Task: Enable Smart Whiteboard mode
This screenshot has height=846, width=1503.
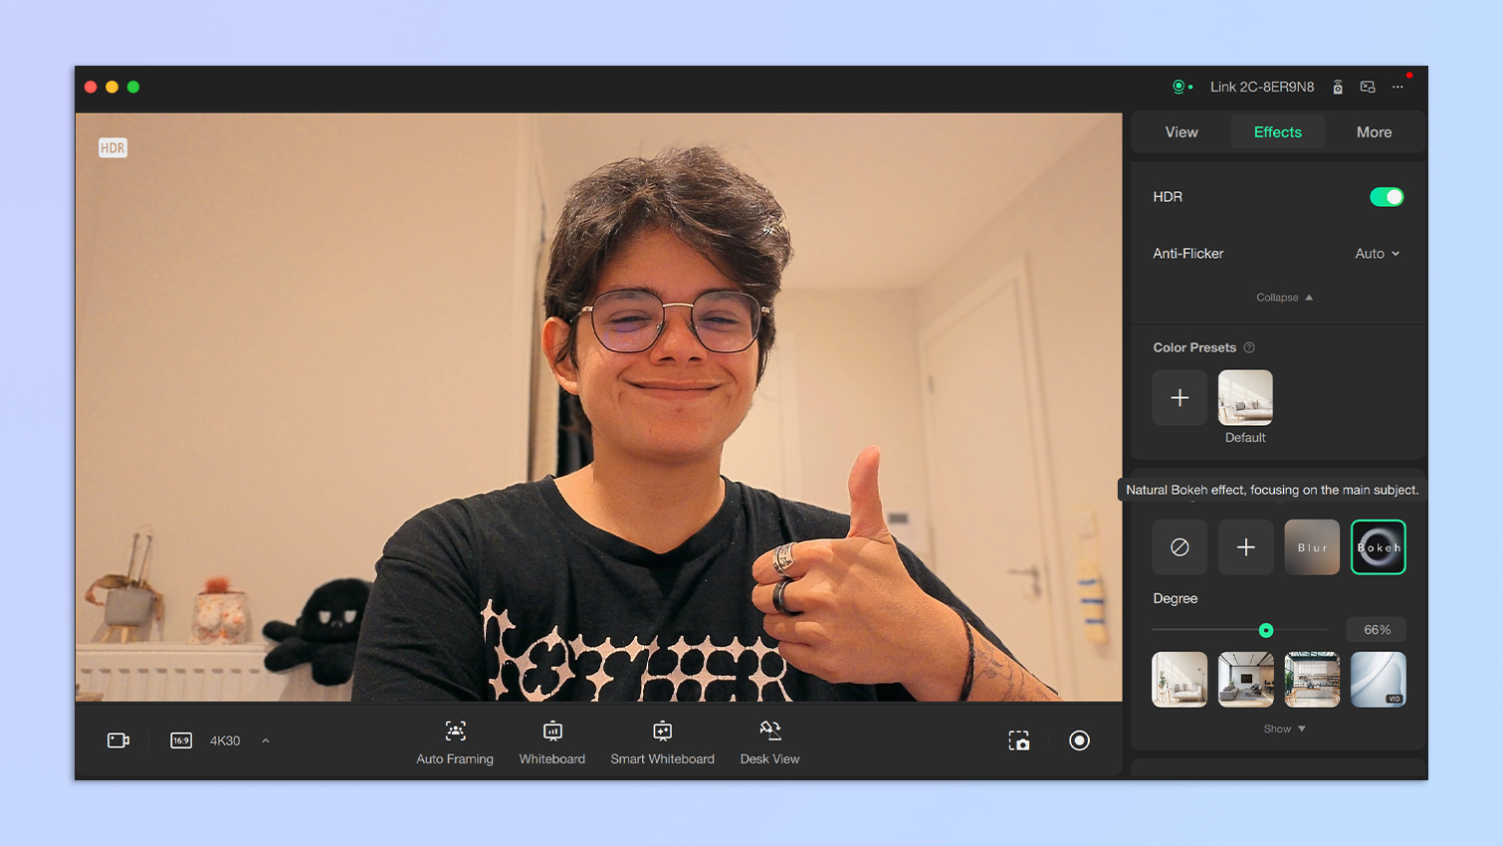Action: click(x=662, y=732)
